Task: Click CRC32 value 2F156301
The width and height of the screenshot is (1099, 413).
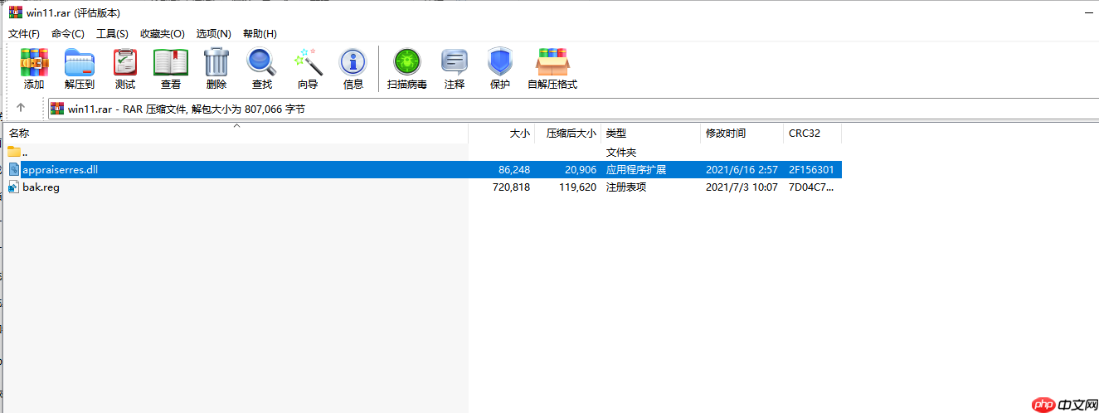Action: 811,169
